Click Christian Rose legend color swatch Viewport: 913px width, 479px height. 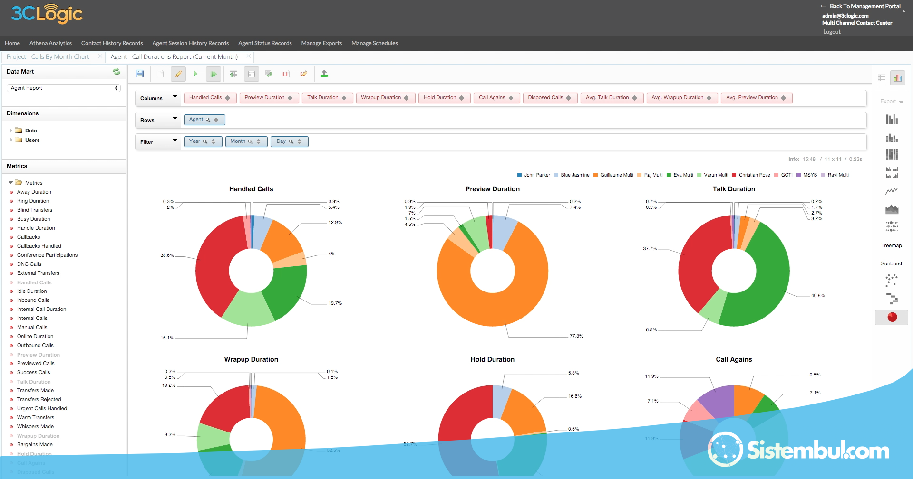(734, 175)
